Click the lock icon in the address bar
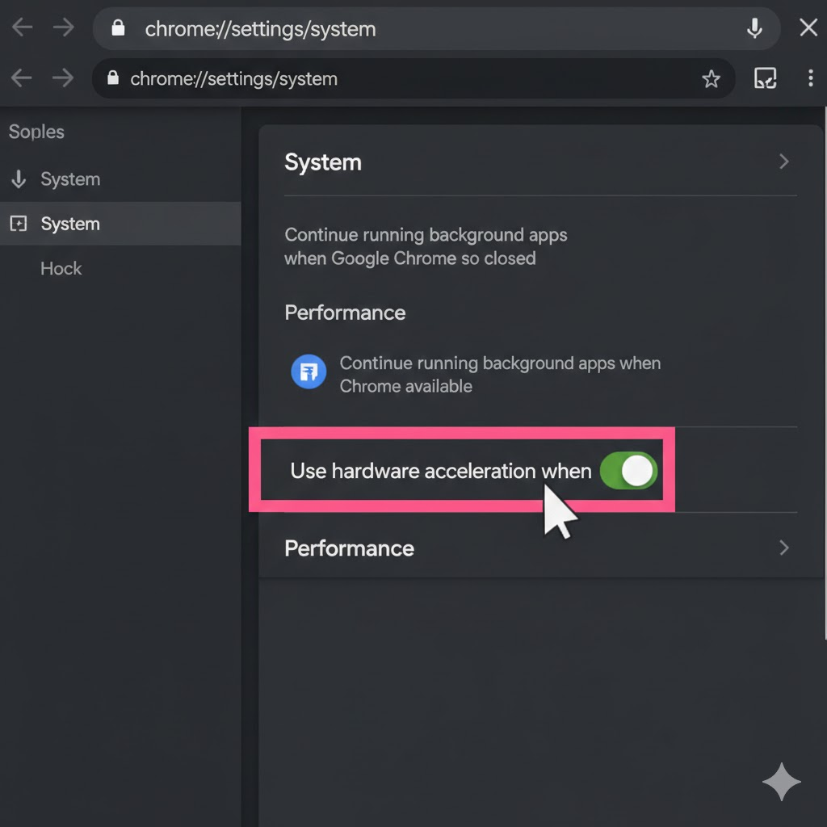Screen dimensions: 827x827 (x=117, y=28)
